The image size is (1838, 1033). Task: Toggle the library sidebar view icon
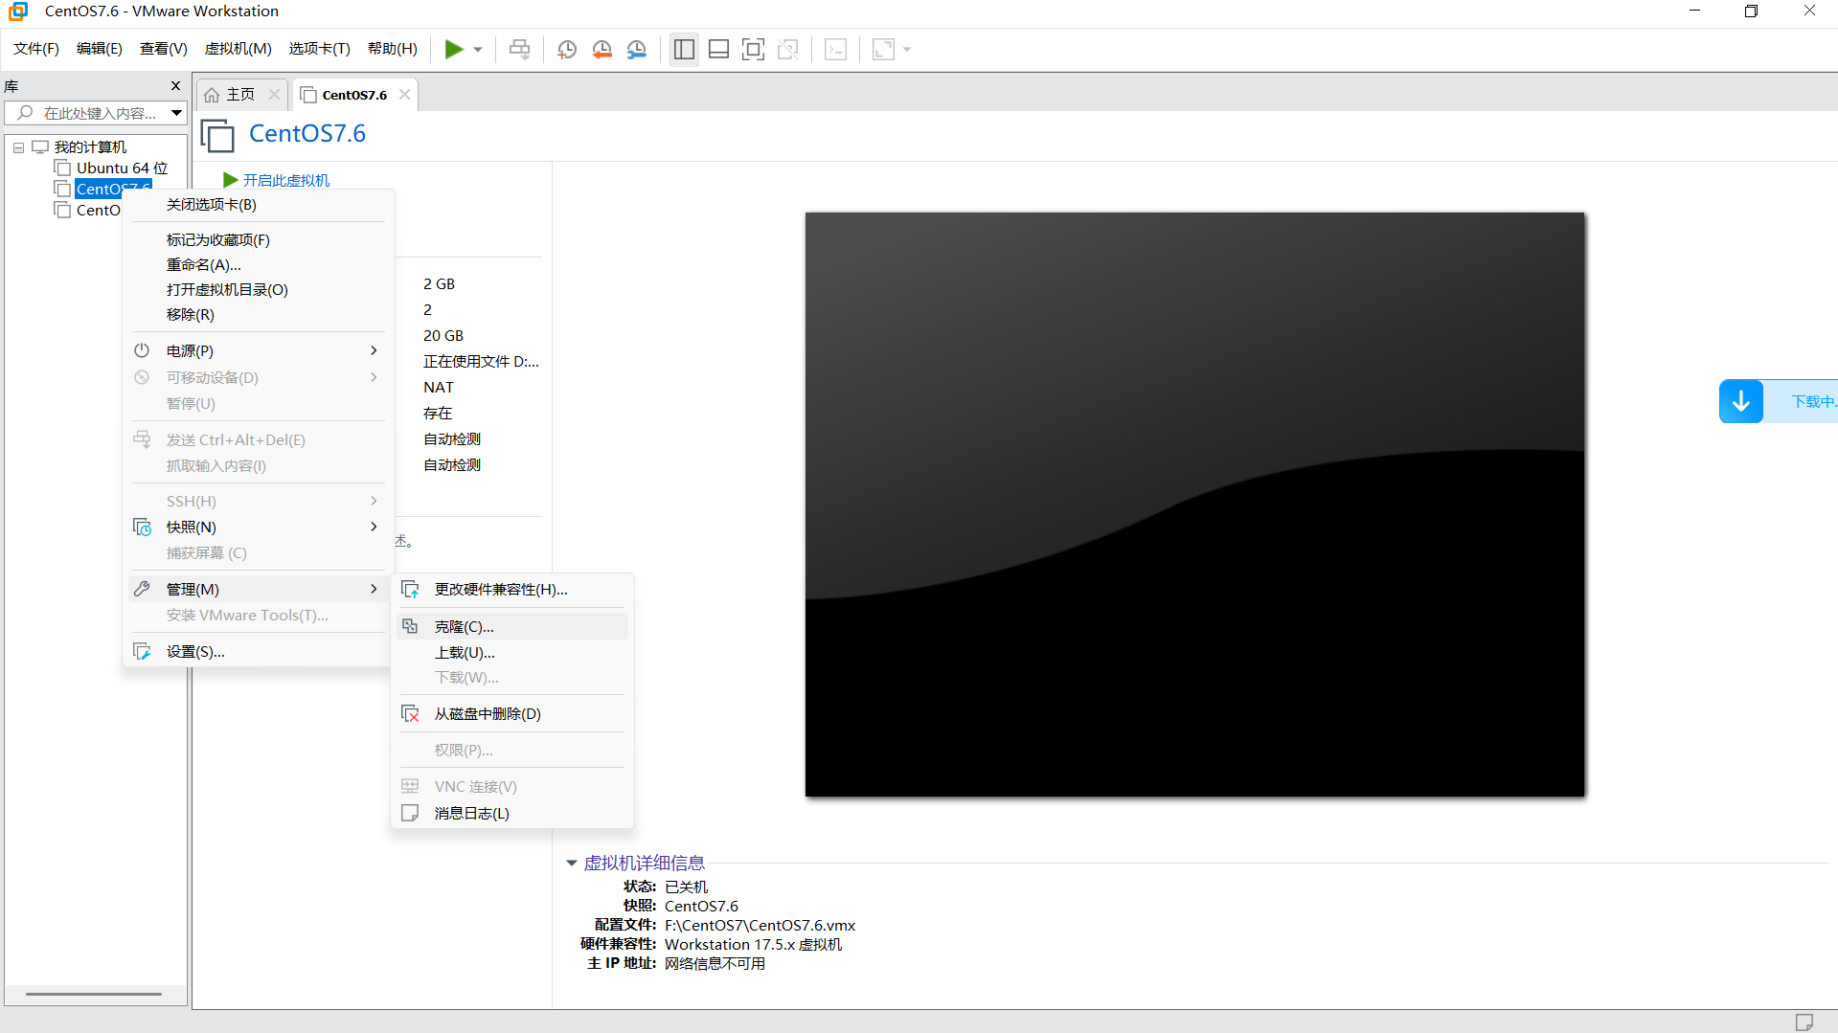coord(684,50)
